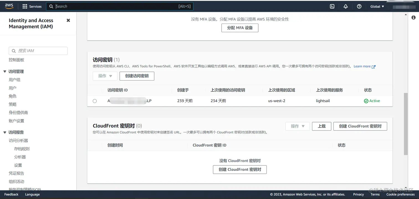Open the 操作 dropdown for access keys
The height and width of the screenshot is (199, 419).
105,76
